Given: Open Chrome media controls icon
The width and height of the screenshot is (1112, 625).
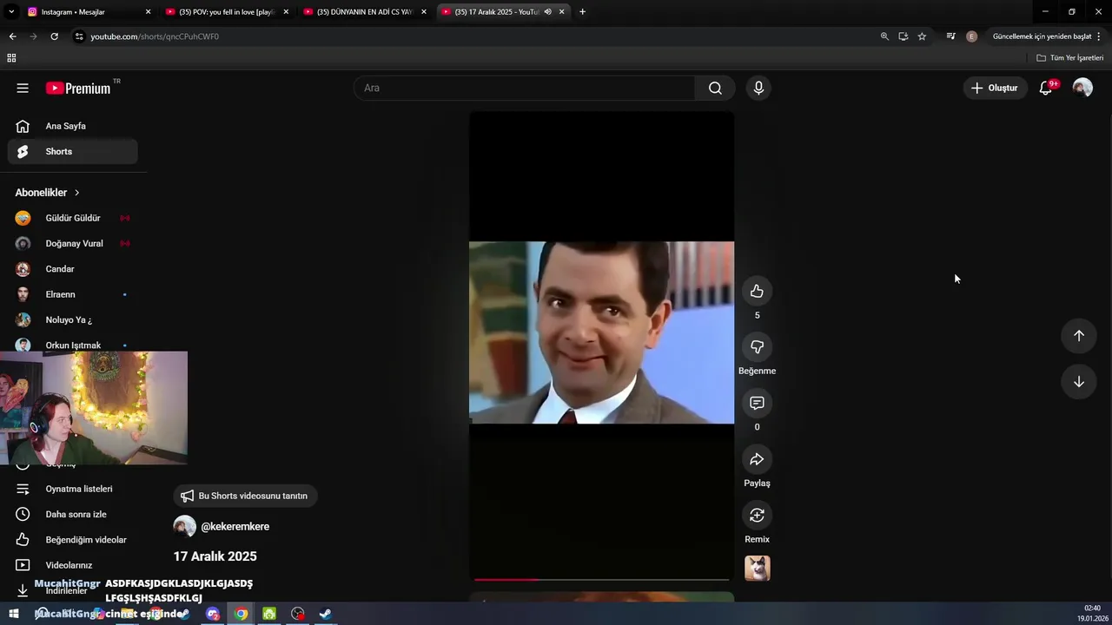Looking at the screenshot, I should tap(950, 36).
